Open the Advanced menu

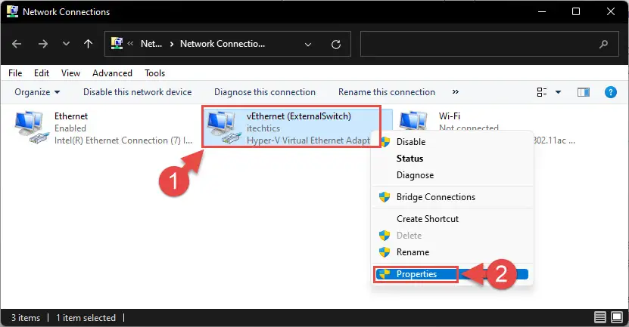coord(112,73)
